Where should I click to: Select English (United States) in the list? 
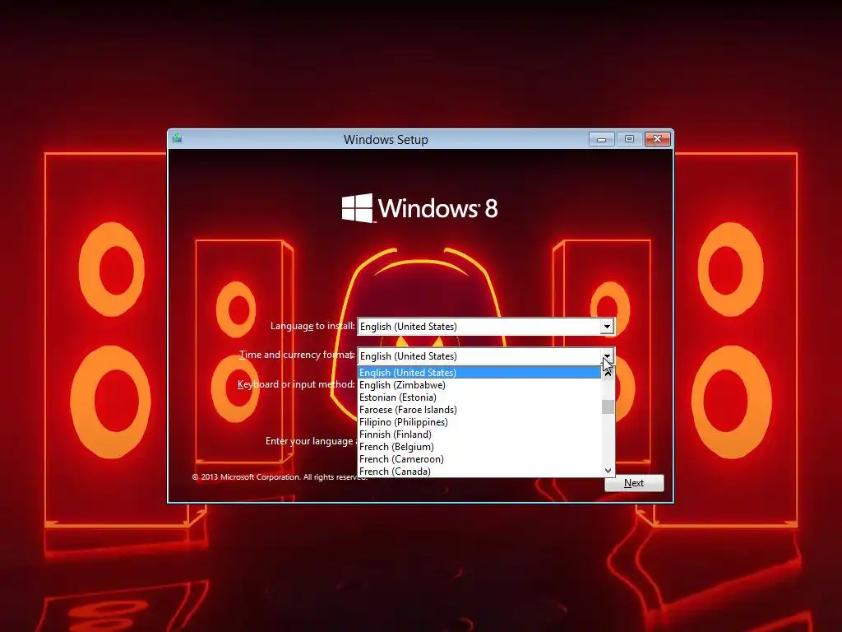(479, 373)
